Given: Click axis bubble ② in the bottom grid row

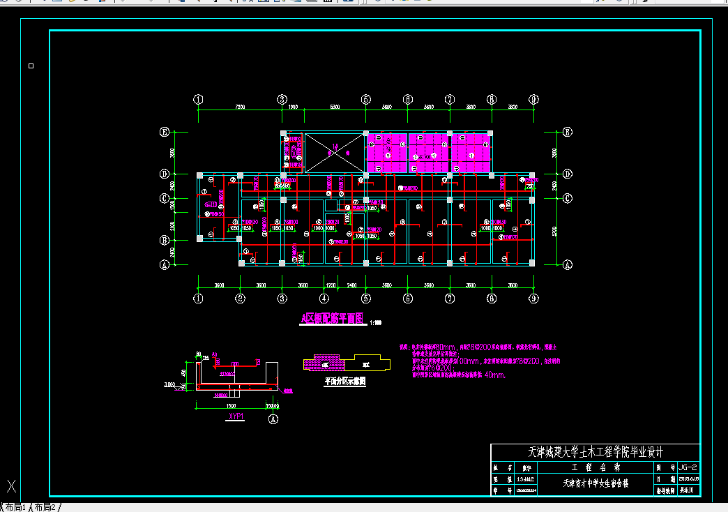Looking at the screenshot, I should coord(240,299).
